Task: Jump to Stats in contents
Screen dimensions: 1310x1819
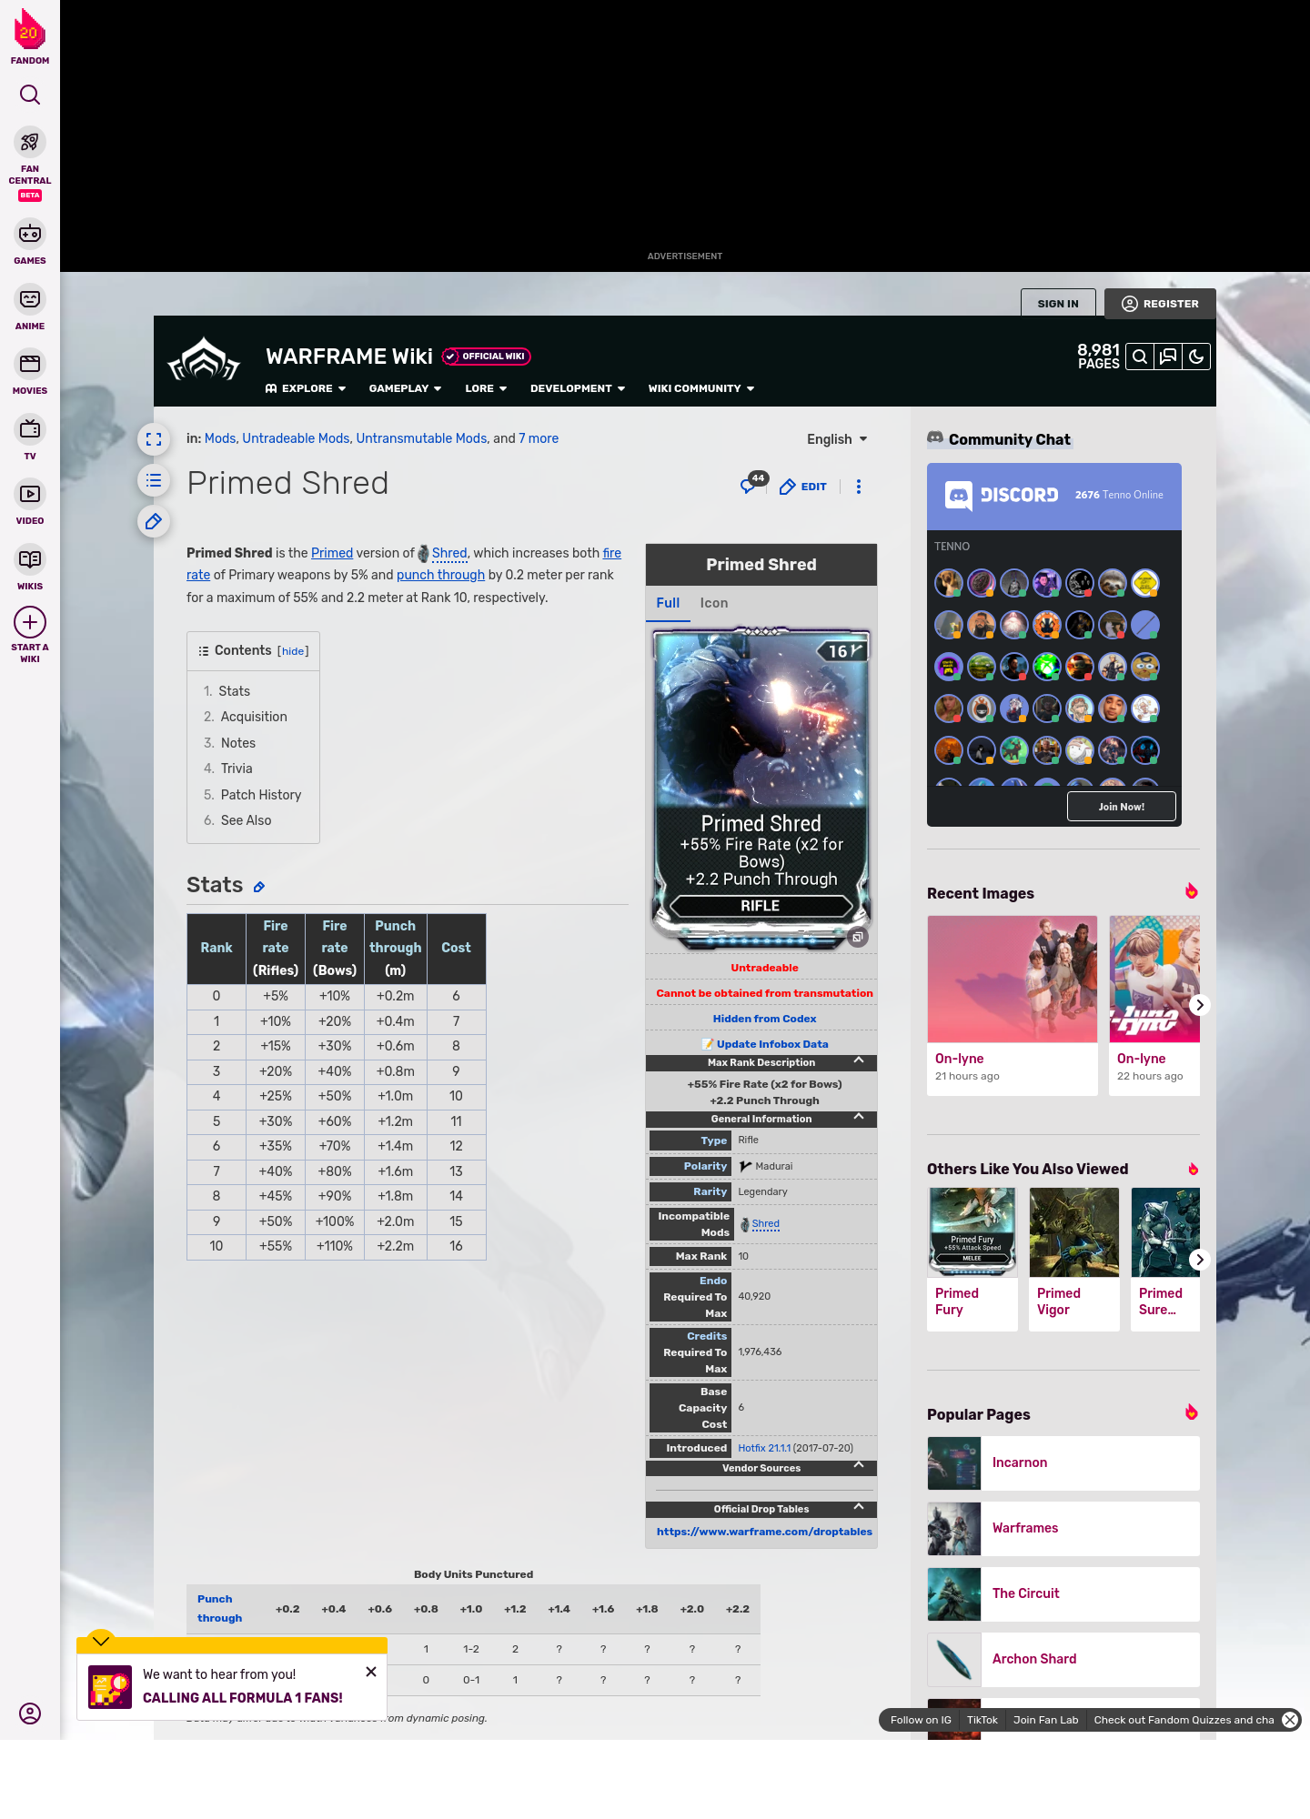Action: click(234, 691)
